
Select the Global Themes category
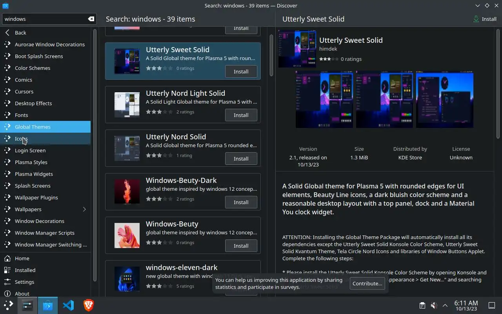(45, 127)
